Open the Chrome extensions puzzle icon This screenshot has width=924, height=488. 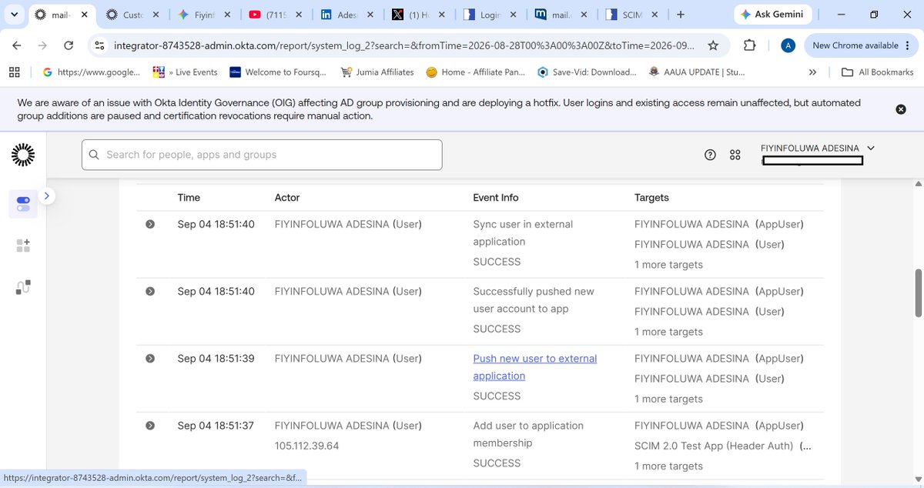(750, 45)
